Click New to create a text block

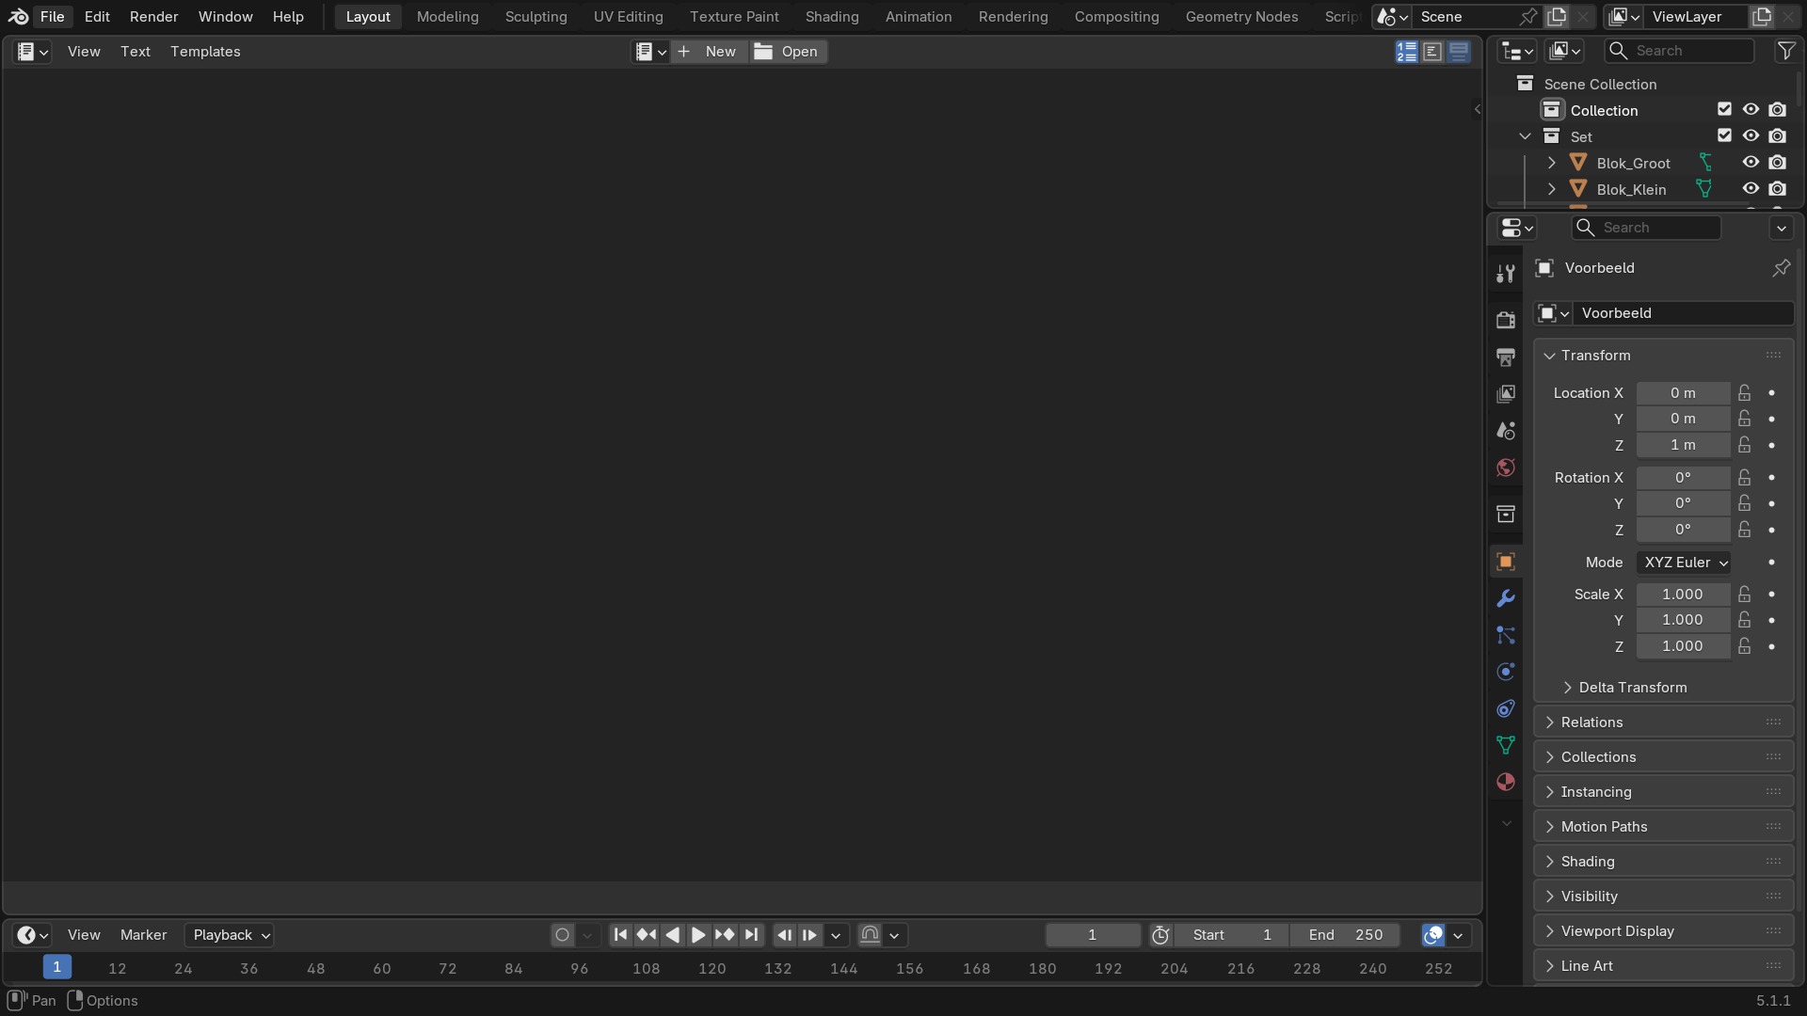pyautogui.click(x=710, y=52)
